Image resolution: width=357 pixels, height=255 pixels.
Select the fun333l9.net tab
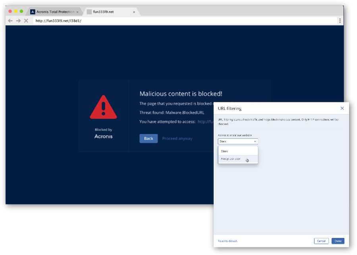(112, 12)
